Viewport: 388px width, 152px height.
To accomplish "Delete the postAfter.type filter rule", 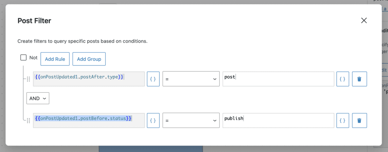I will pyautogui.click(x=359, y=79).
